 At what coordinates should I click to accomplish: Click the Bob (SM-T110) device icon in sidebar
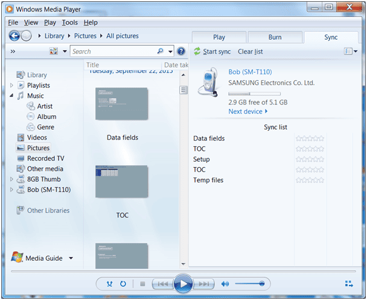point(21,190)
